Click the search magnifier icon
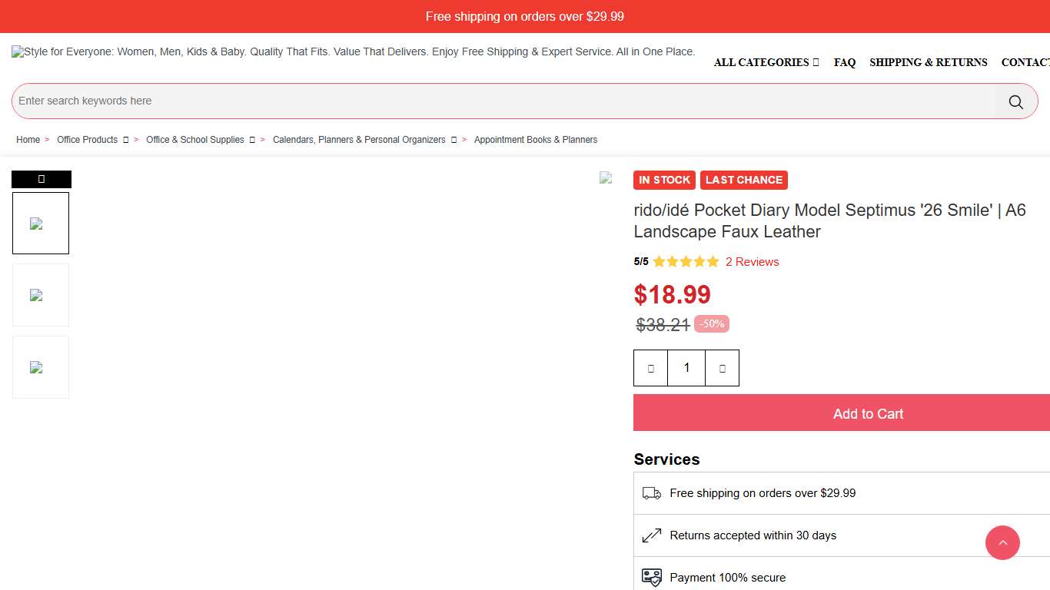1050x590 pixels. tap(1015, 101)
